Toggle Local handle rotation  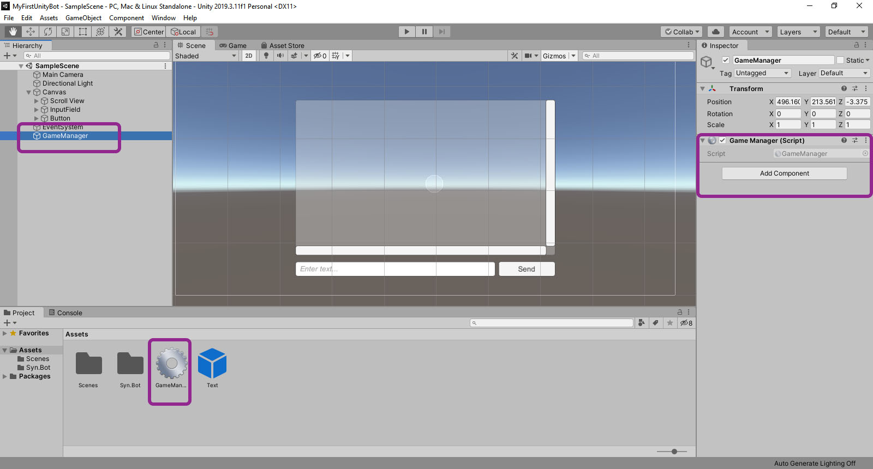[x=183, y=32]
